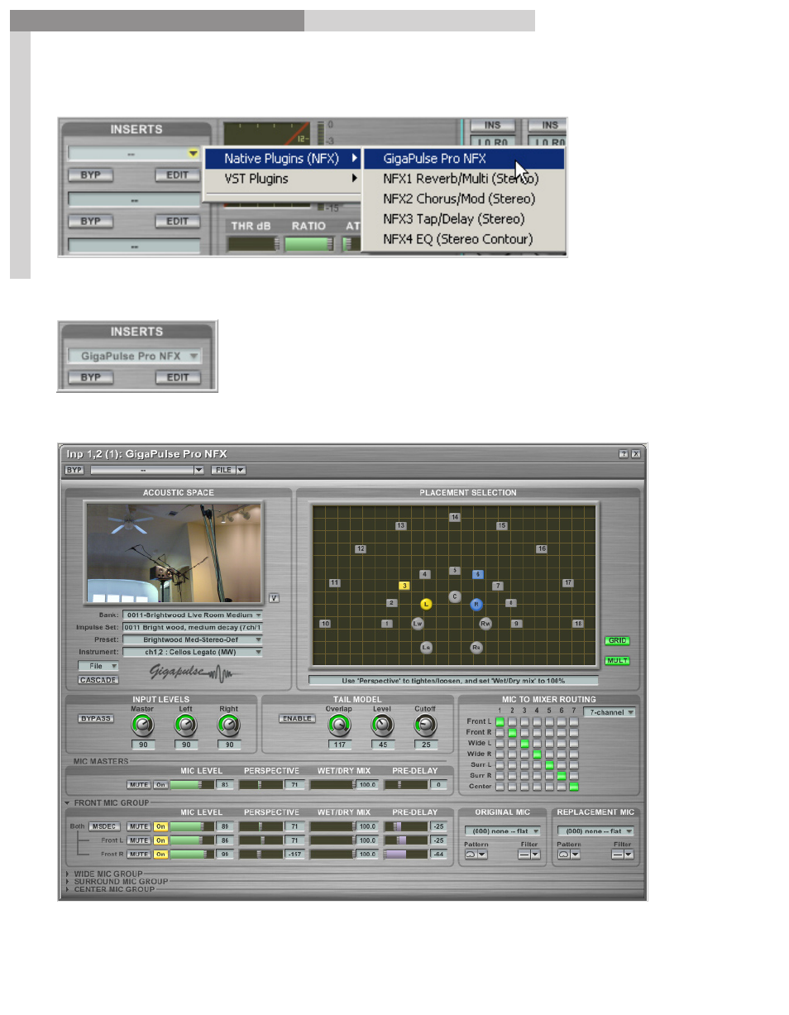Viewport: 789px width, 1015px height.
Task: Mute the Mic Masters row
Action: (x=138, y=784)
